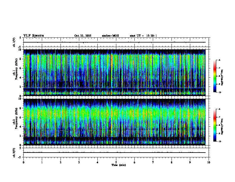
Task: Click the '10' tick on ch.1 frequency axis
Action: pyautogui.click(x=20, y=50)
